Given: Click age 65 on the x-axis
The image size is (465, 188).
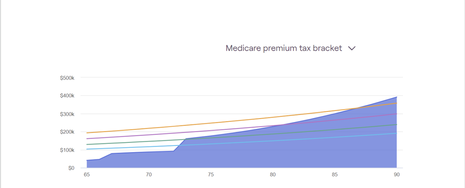Looking at the screenshot, I should click(x=87, y=175).
